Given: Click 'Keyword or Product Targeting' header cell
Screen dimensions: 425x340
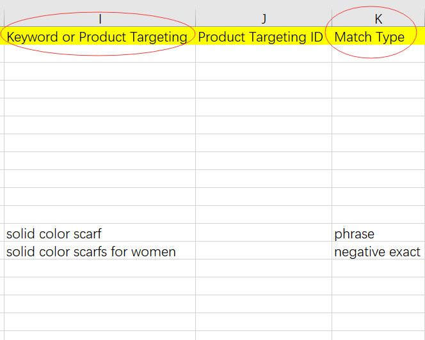Looking at the screenshot, I should point(97,37).
